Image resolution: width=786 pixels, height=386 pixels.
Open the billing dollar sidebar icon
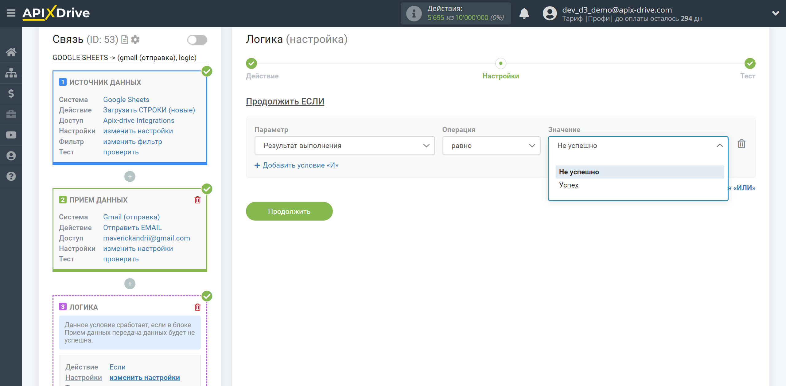tap(11, 93)
